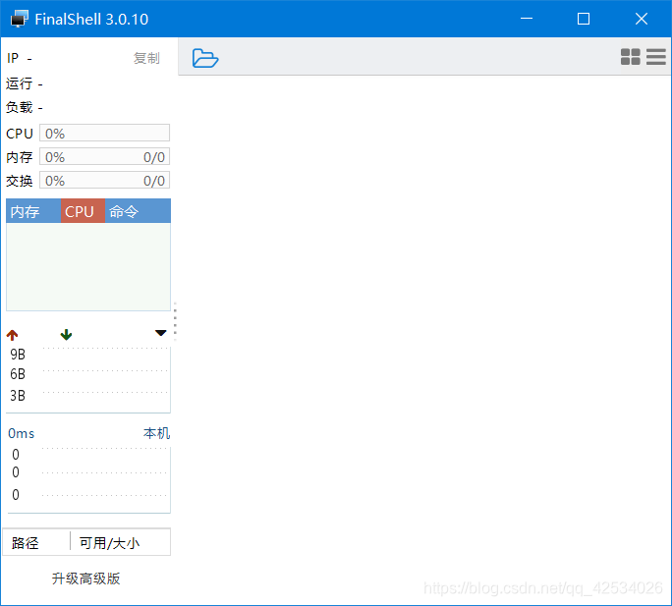Expand the network interface dropdown triangle
The height and width of the screenshot is (606, 672).
tap(161, 333)
